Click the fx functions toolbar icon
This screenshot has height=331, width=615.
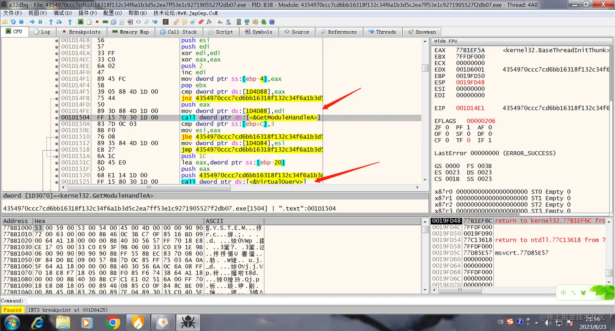(x=209, y=22)
